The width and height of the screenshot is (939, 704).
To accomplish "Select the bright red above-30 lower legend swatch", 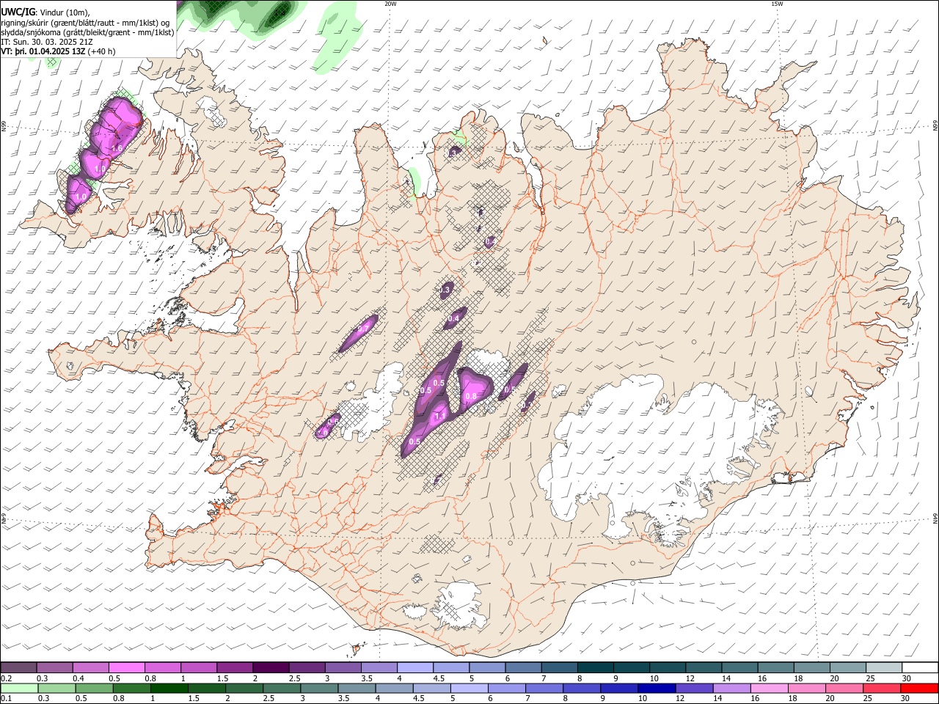I will click(x=918, y=688).
